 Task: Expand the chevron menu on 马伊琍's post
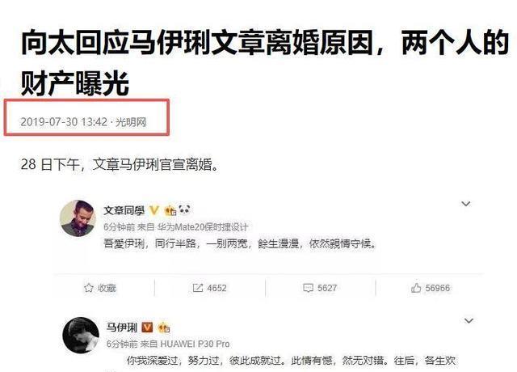point(469,320)
